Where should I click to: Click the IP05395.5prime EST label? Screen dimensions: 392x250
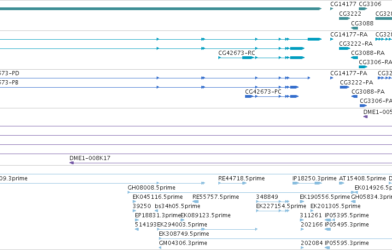coord(347,215)
